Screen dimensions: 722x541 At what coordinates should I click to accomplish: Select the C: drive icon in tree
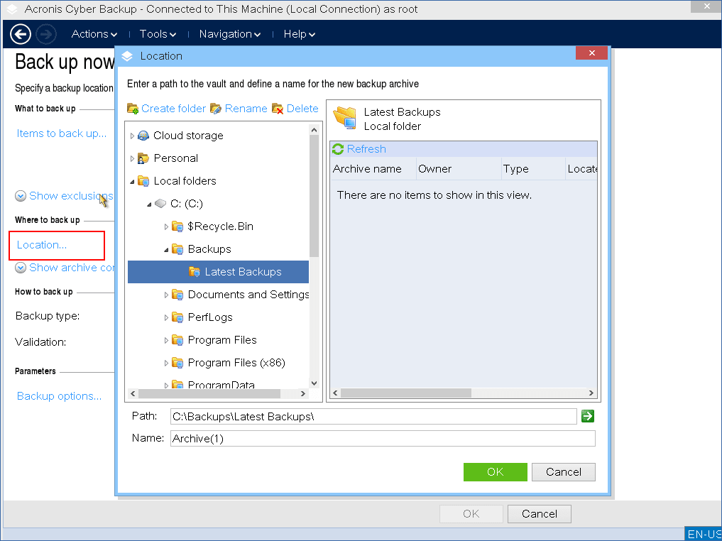[x=160, y=204]
